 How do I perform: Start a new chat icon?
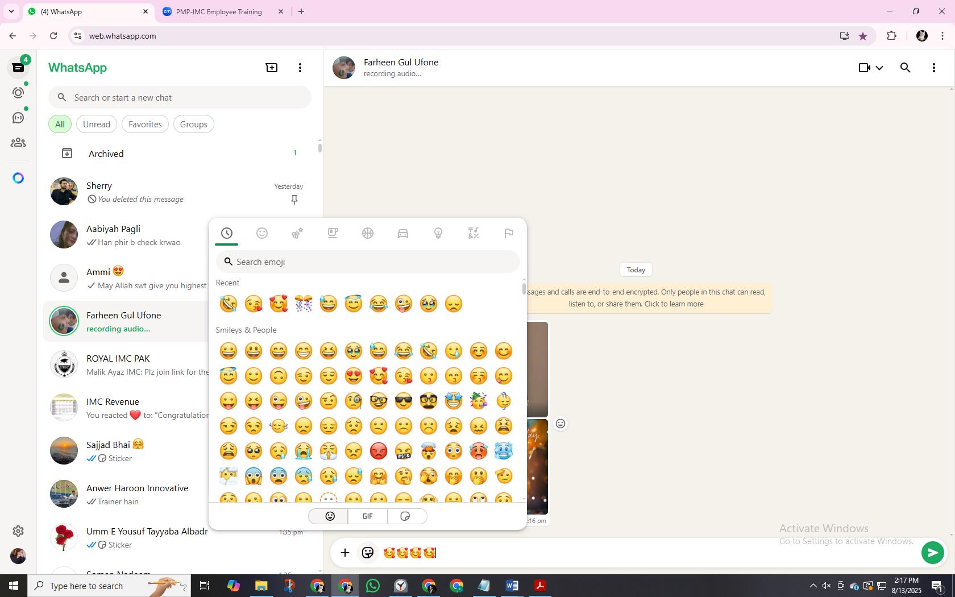(x=272, y=68)
